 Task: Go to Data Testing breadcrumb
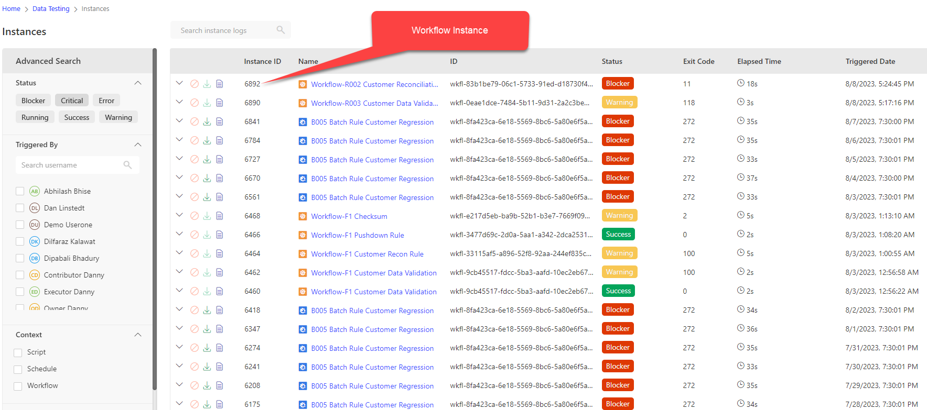coord(51,9)
